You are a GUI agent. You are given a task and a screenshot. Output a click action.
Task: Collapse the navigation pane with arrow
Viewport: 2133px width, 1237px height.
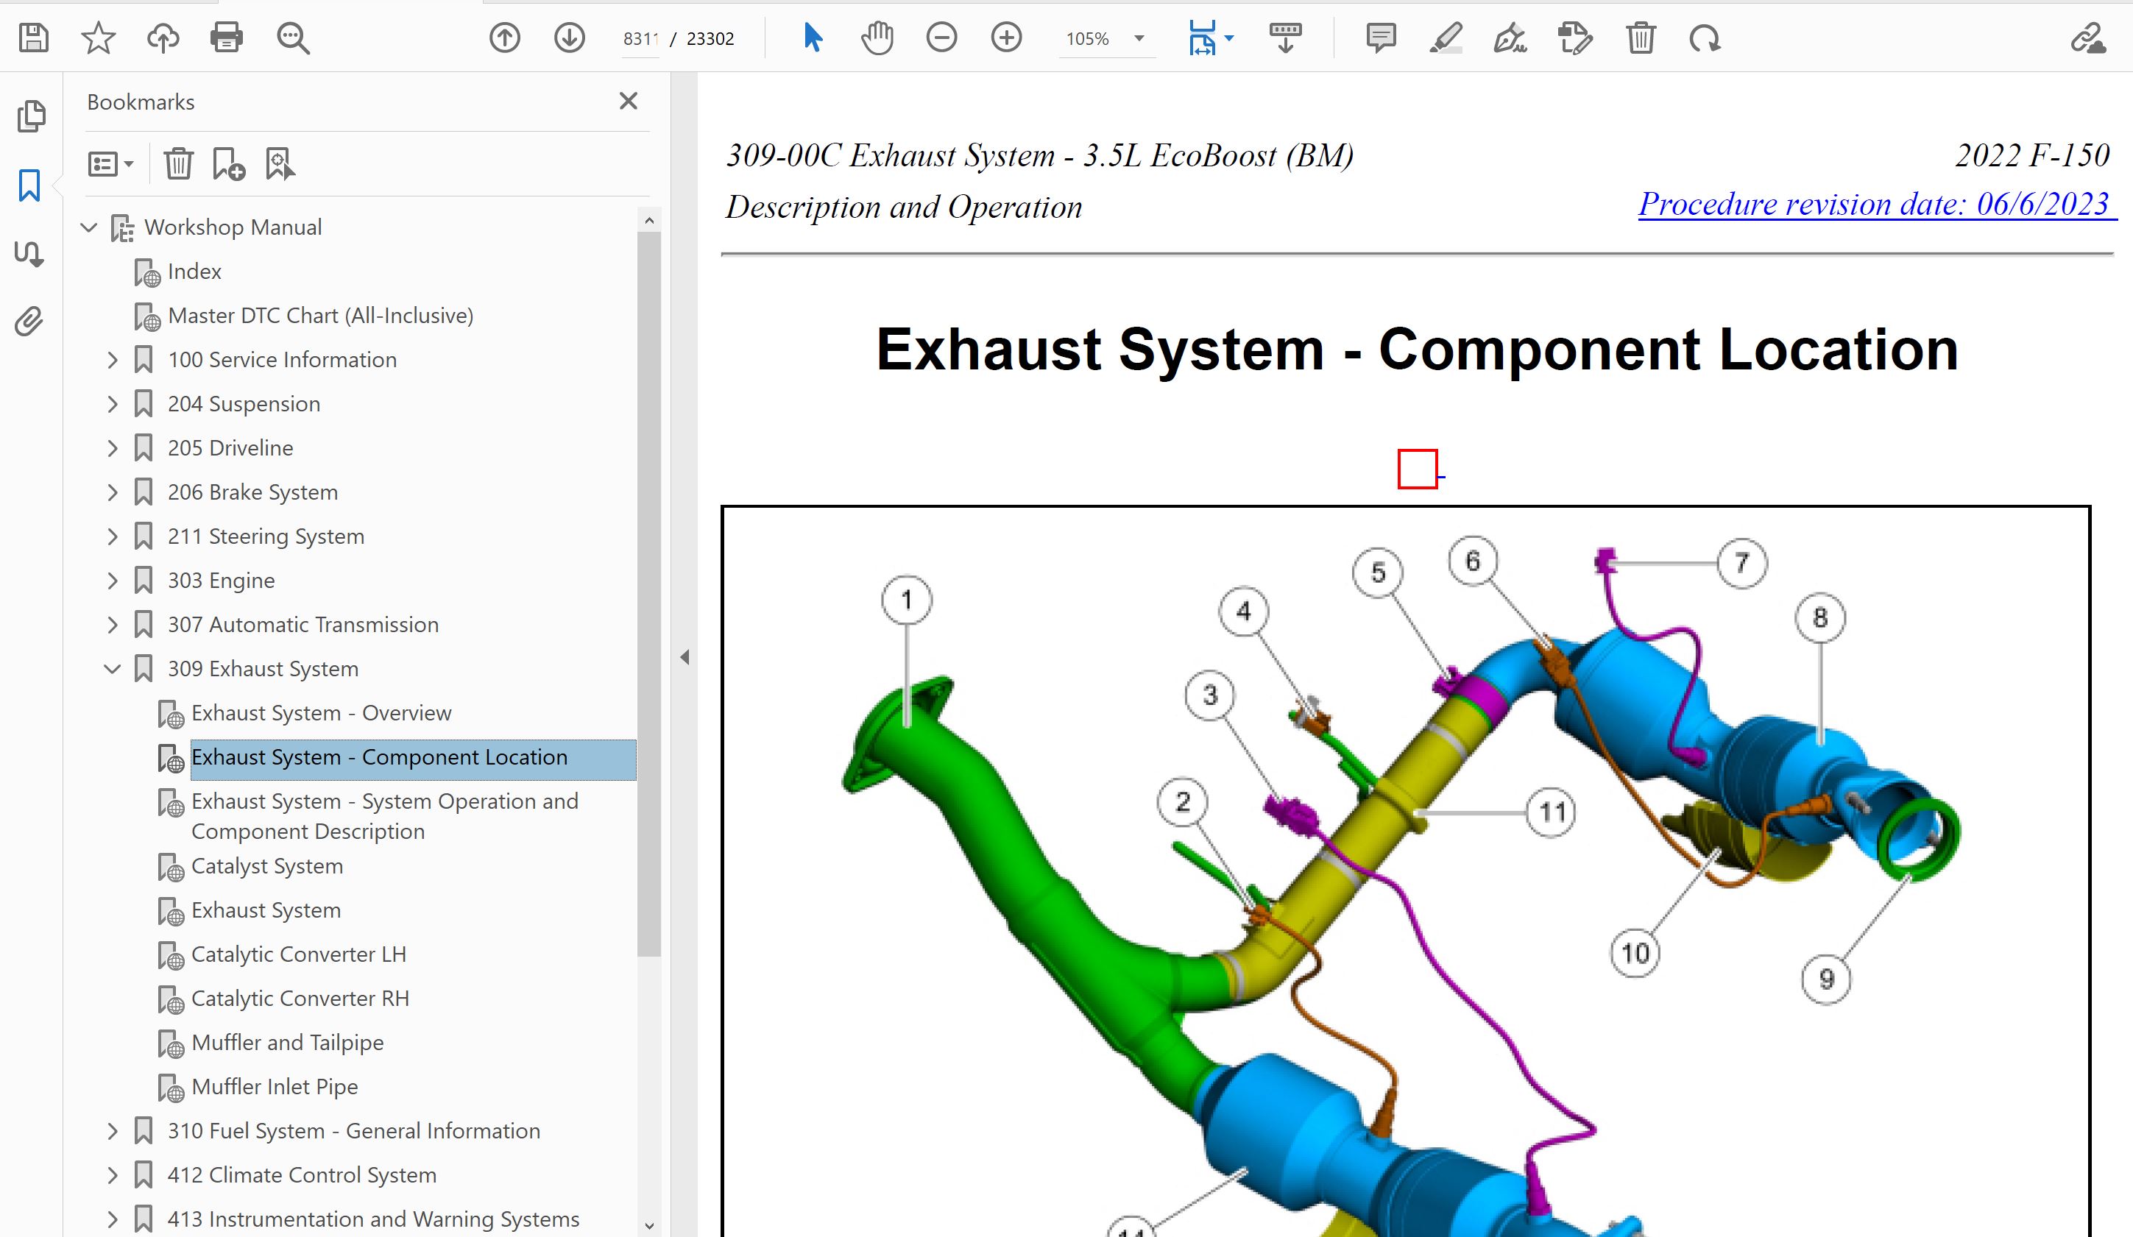click(x=685, y=657)
